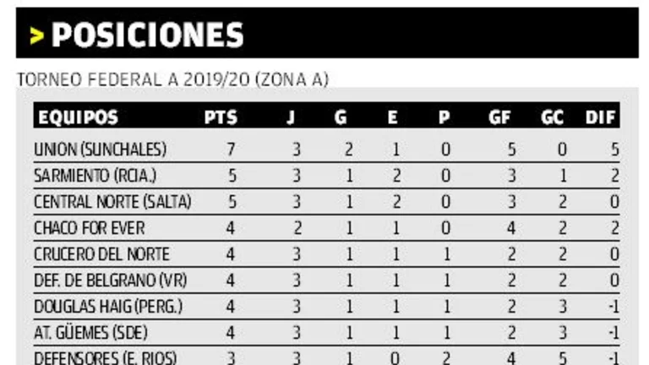The height and width of the screenshot is (365, 649).
Task: Click Union (Sunchales) goal difference value
Action: click(x=615, y=150)
